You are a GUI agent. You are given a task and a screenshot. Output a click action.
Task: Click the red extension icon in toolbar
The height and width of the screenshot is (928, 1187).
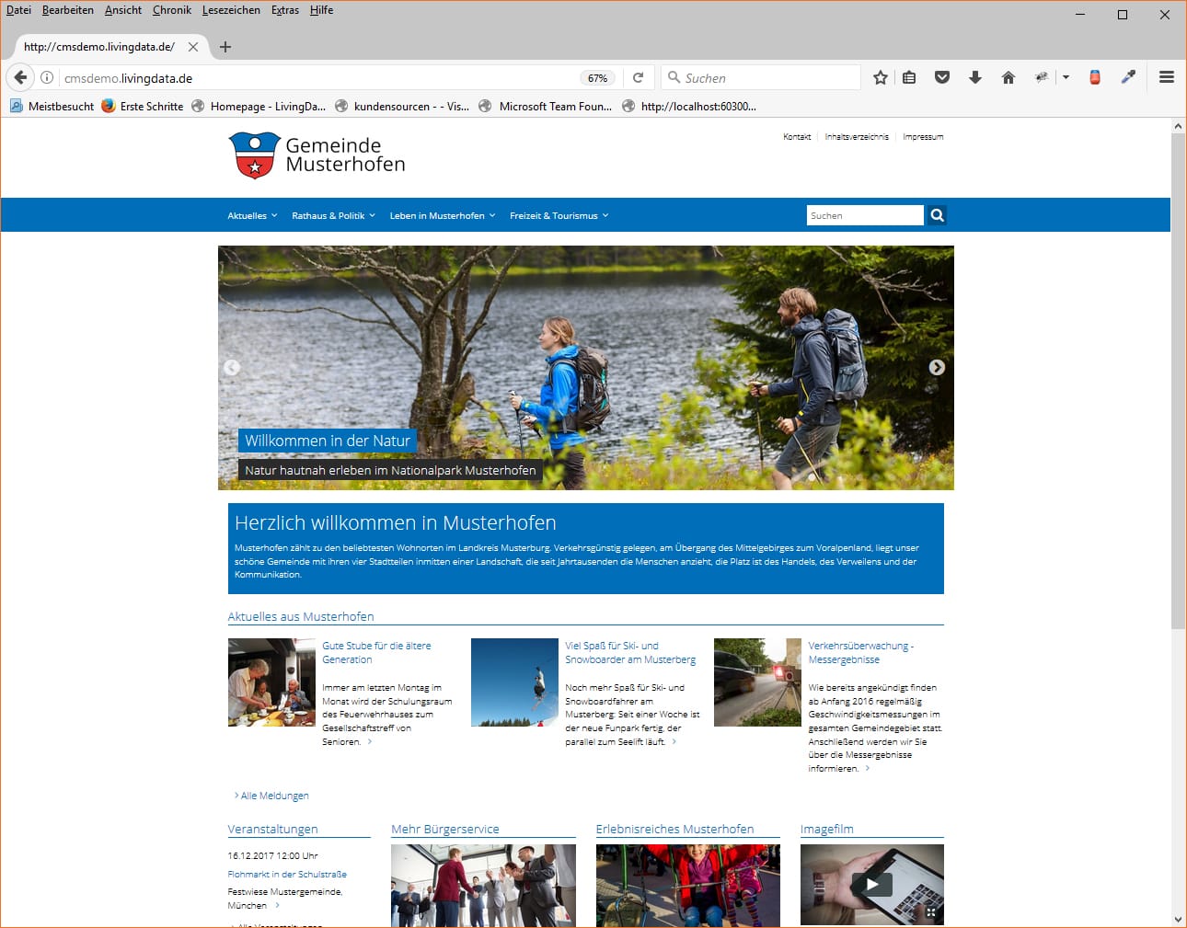click(x=1095, y=77)
